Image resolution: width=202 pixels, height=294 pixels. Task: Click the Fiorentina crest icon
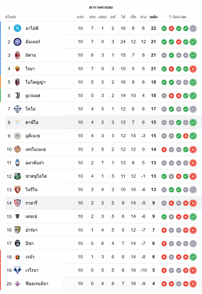click(18, 284)
